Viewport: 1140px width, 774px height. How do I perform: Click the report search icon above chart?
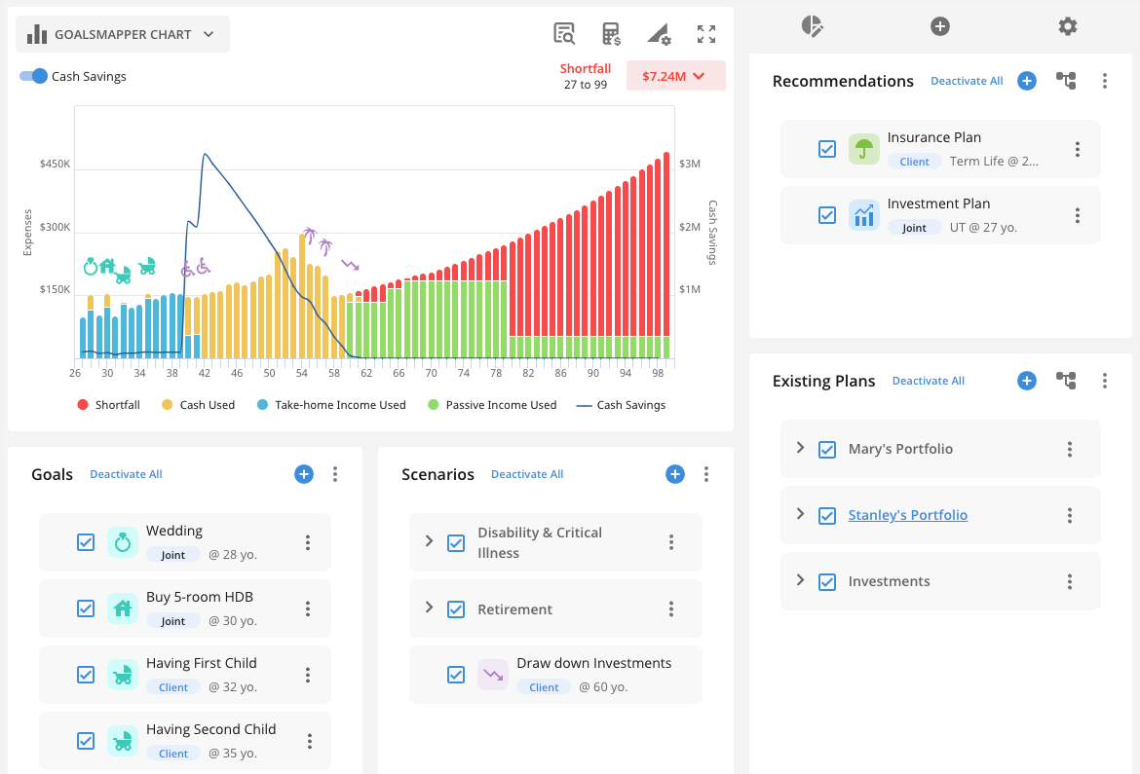(563, 34)
